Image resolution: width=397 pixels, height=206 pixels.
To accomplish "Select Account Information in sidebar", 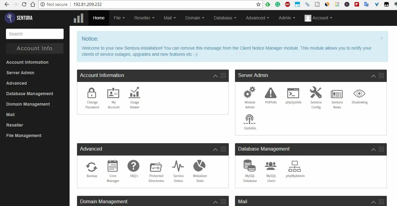I will point(27,62).
